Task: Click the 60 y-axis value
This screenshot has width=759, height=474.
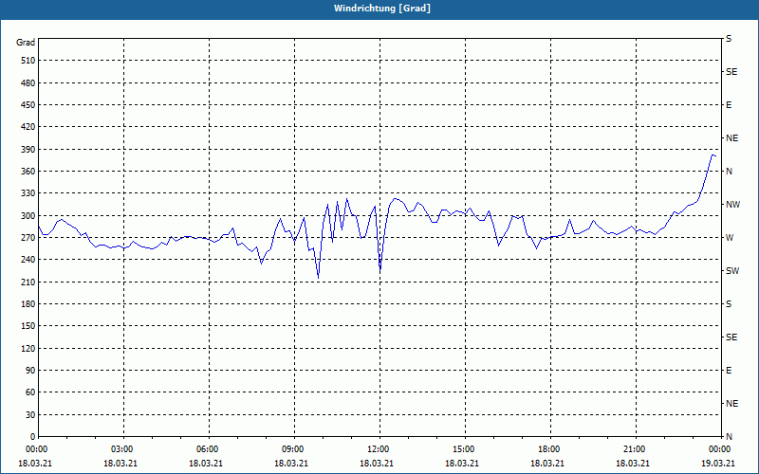Action: point(30,392)
